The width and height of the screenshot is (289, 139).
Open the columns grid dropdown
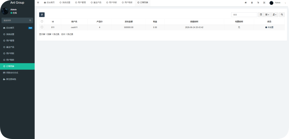click(267, 15)
